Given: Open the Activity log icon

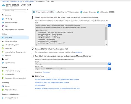Looking at the screenshot, I should tap(3, 19).
